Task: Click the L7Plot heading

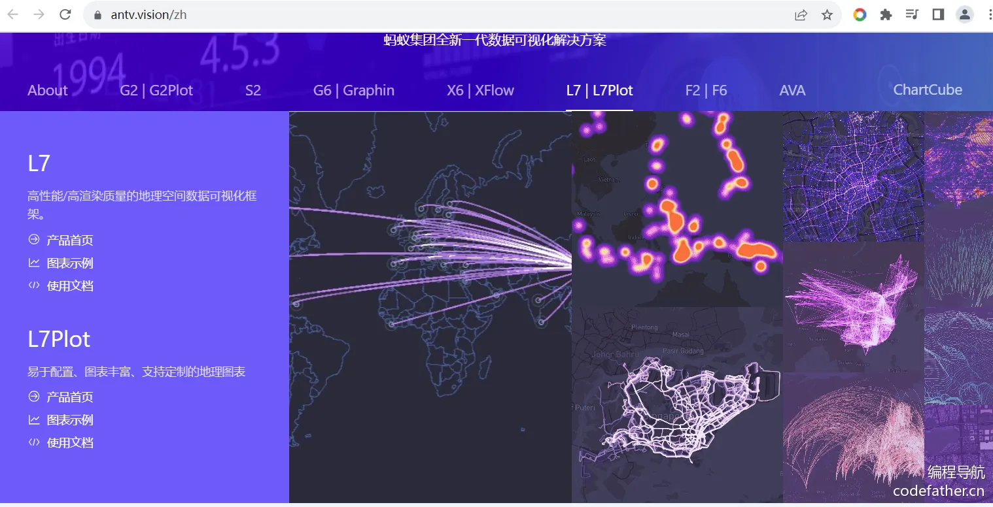Action: coord(59,339)
